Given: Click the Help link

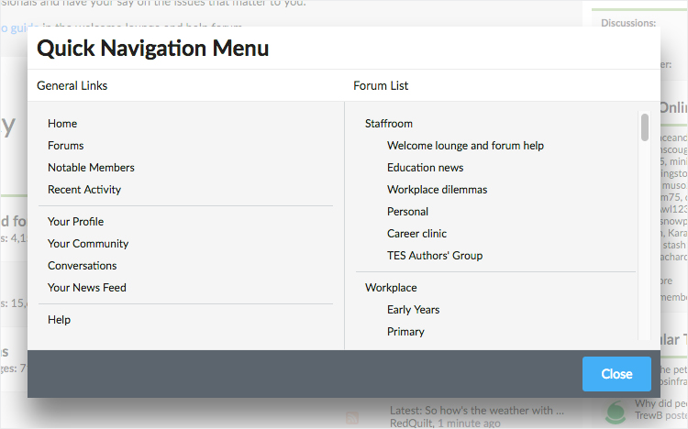Looking at the screenshot, I should coord(59,320).
